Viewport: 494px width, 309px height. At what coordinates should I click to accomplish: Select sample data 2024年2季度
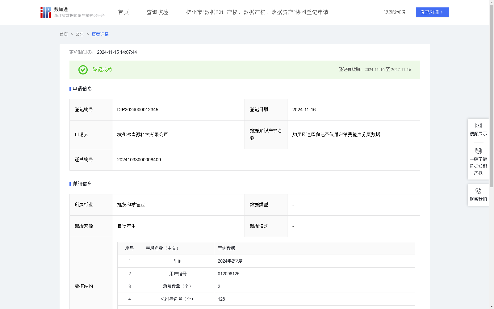[230, 261]
